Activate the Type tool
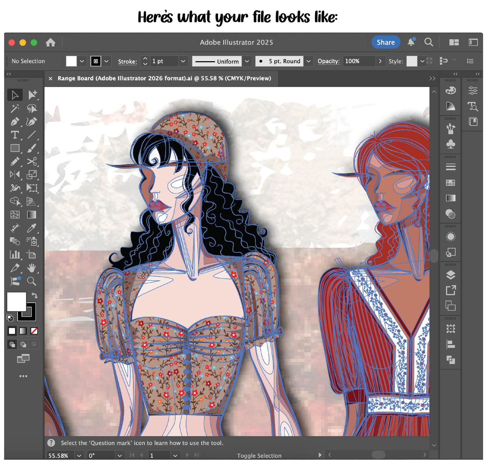 pos(15,135)
